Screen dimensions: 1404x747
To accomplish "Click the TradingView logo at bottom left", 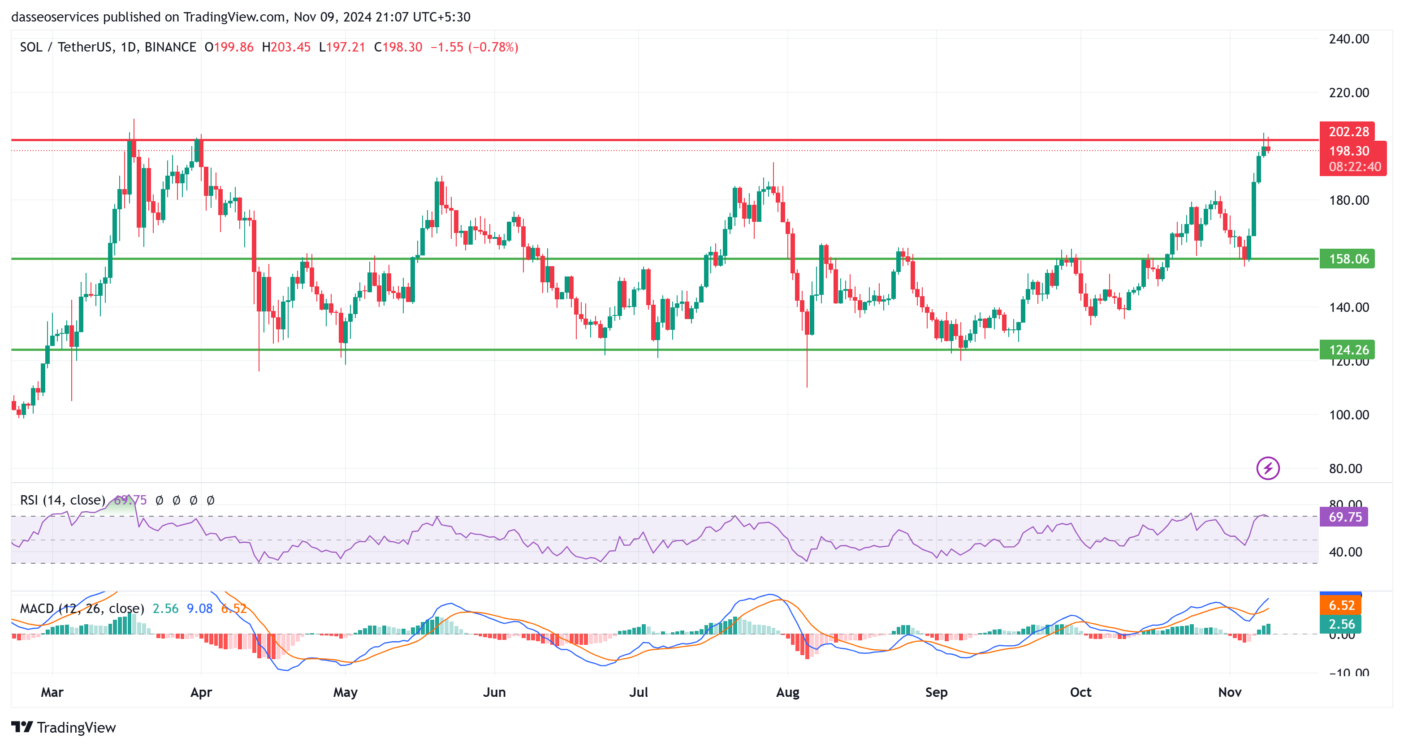I will [x=63, y=727].
